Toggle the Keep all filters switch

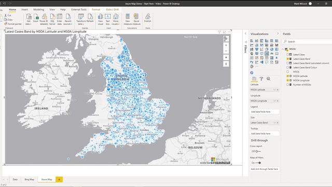coord(258,163)
